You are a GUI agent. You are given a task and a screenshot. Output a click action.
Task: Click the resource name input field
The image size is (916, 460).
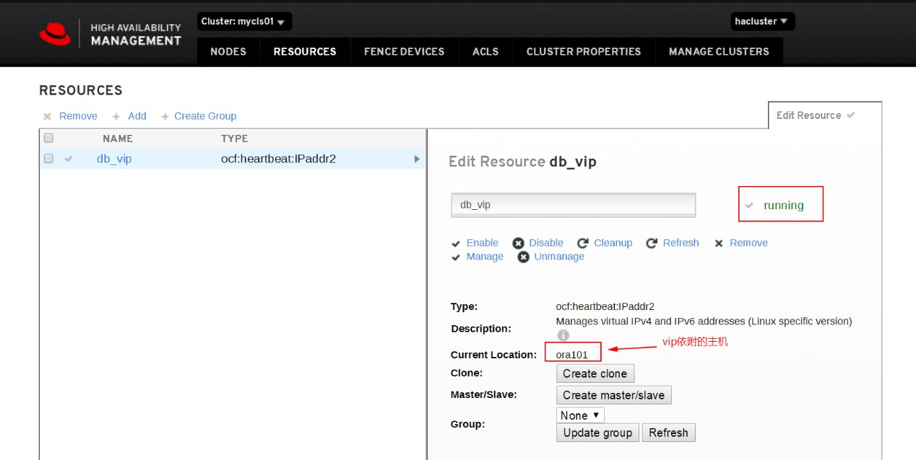pyautogui.click(x=573, y=205)
